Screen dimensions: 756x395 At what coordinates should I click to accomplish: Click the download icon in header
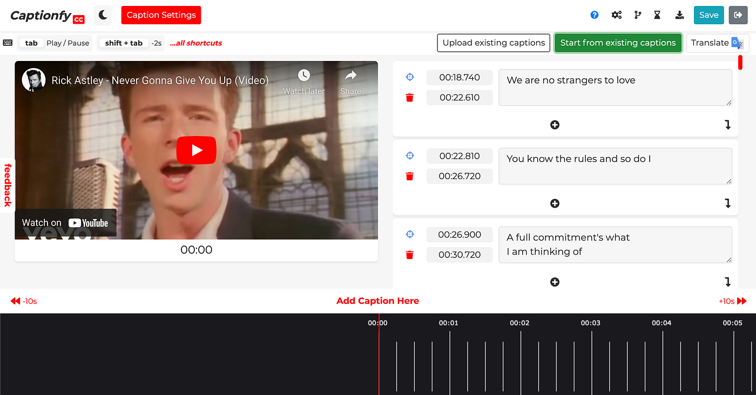680,15
